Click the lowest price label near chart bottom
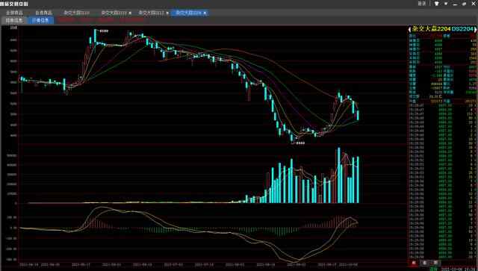The width and height of the screenshot is (478, 271). [300, 143]
